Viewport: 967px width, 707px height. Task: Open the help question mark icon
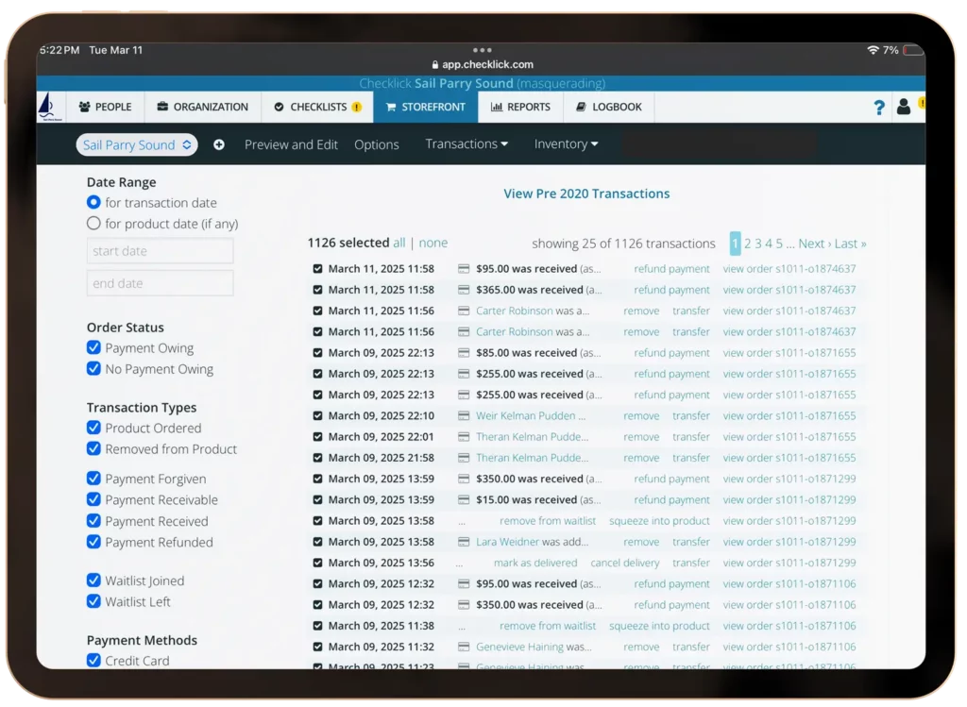(879, 108)
